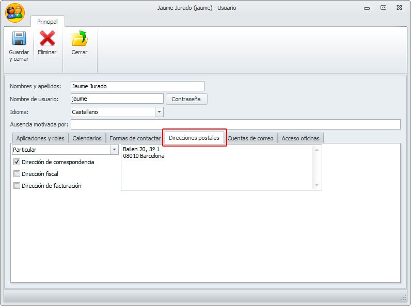The width and height of the screenshot is (411, 306).
Task: Click the Guardar y cerrar save icon
Action: [19, 38]
